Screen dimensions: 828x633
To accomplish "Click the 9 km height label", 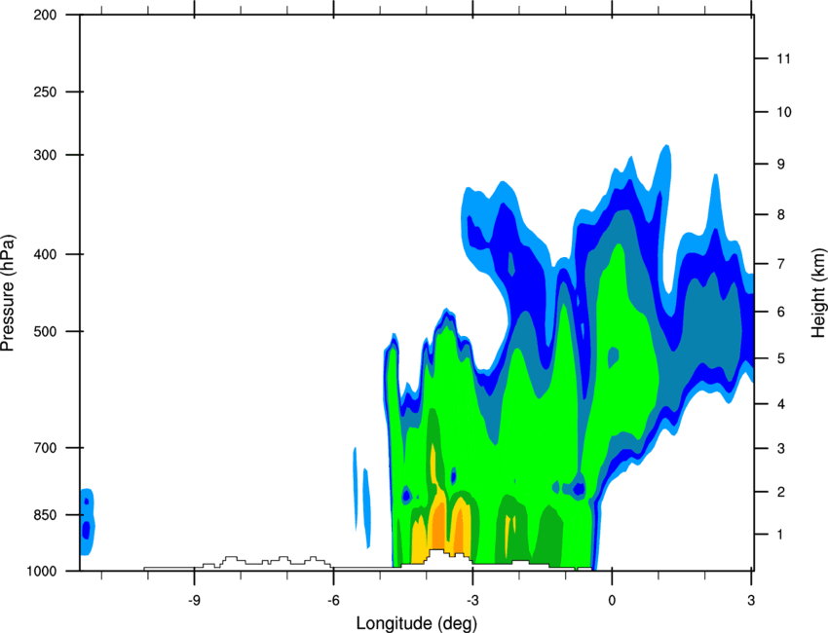I will pyautogui.click(x=781, y=164).
